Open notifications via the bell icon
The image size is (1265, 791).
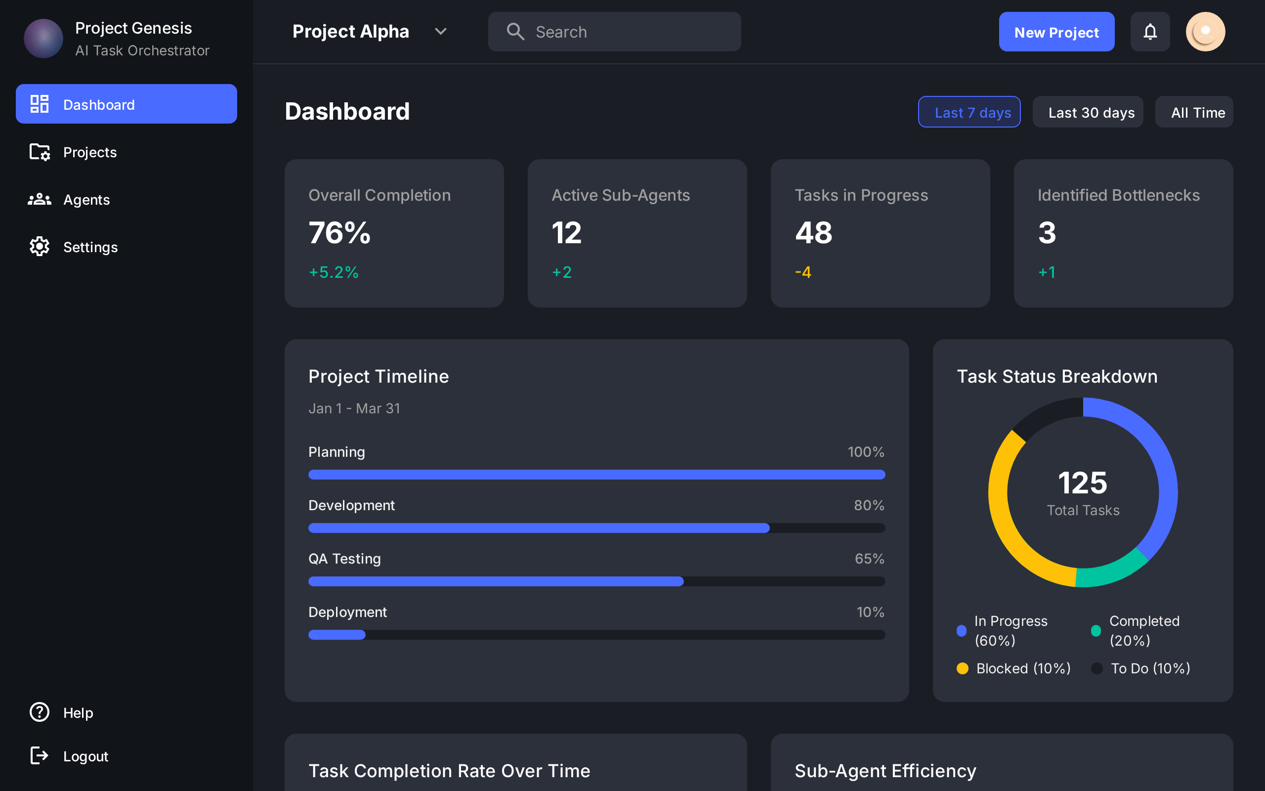point(1150,31)
